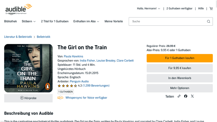Open the Hallo, Hermann! account dropdown

click(149, 8)
